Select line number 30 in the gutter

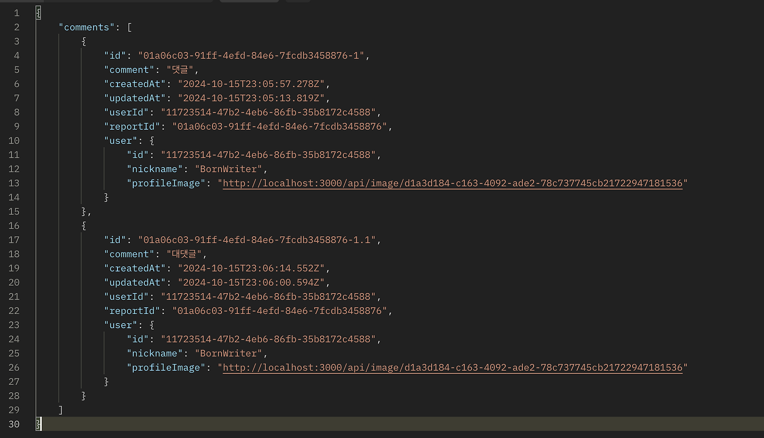point(14,424)
